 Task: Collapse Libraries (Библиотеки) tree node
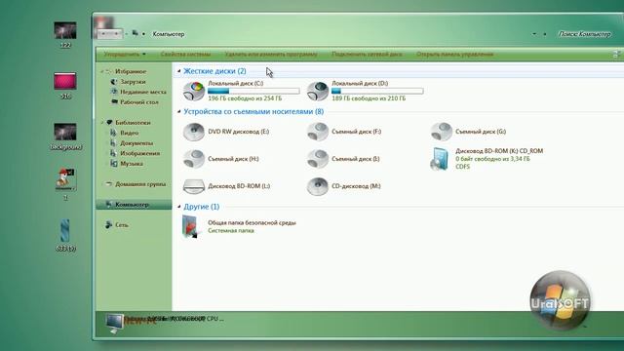[x=102, y=123]
